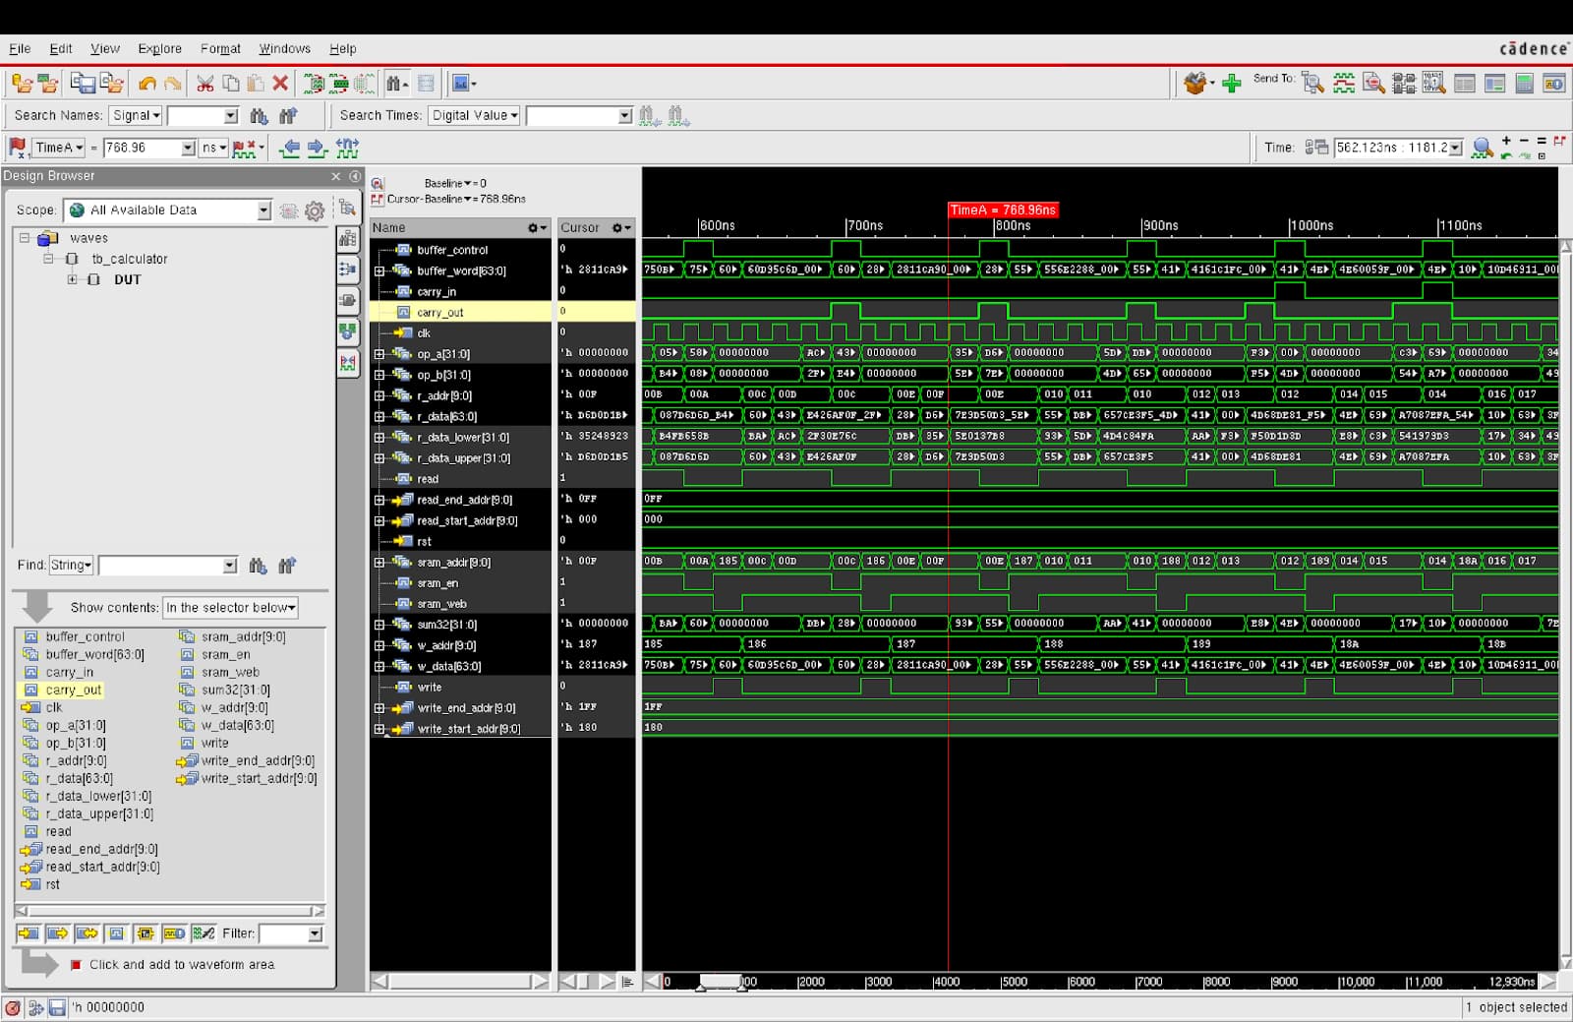Click the Cut scissors icon

(x=204, y=84)
